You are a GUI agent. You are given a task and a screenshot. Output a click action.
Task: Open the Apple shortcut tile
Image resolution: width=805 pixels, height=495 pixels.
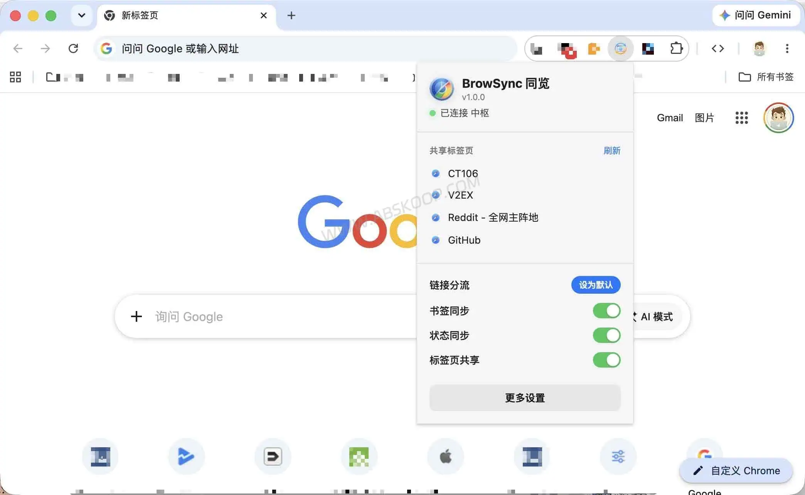click(x=445, y=457)
